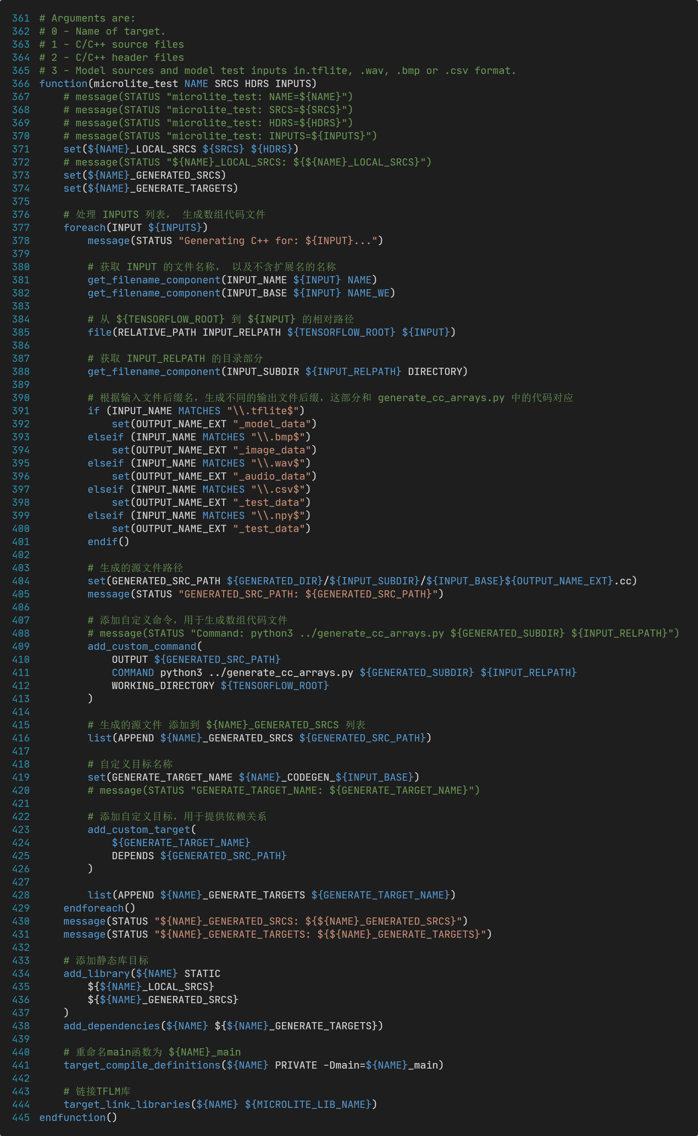Screen dimensions: 698x1136
Task: Click 'list' on line 416
Action: coord(100,738)
